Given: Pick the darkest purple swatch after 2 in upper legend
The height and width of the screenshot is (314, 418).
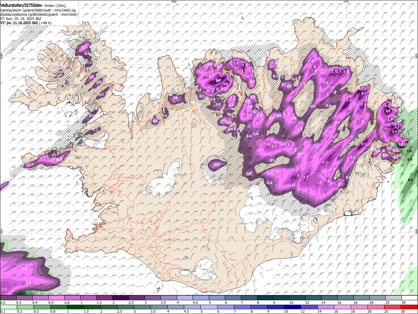Looking at the screenshot, I should [x=121, y=298].
